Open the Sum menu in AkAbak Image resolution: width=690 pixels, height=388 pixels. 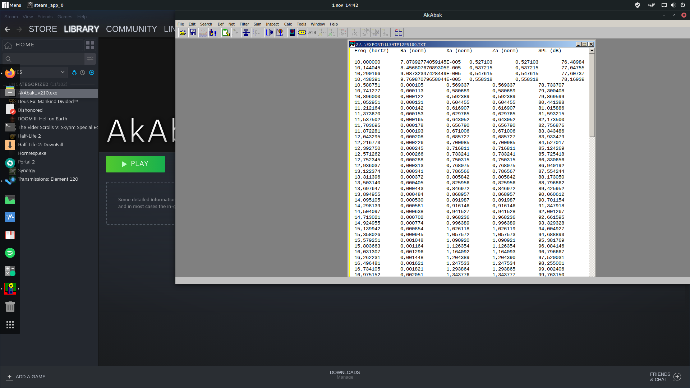257,24
